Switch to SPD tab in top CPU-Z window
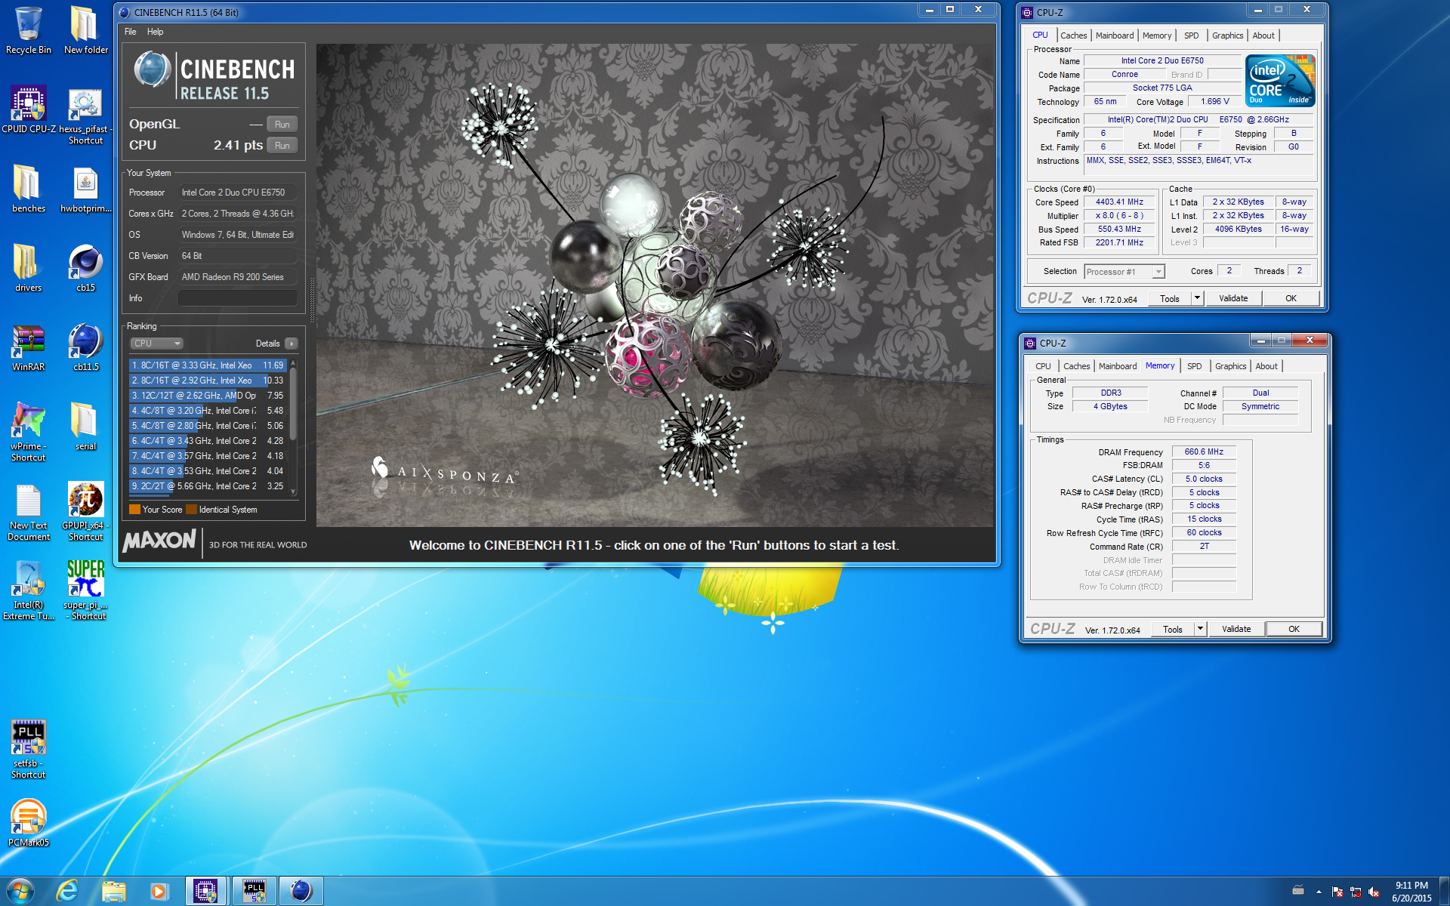This screenshot has width=1450, height=906. [x=1191, y=35]
